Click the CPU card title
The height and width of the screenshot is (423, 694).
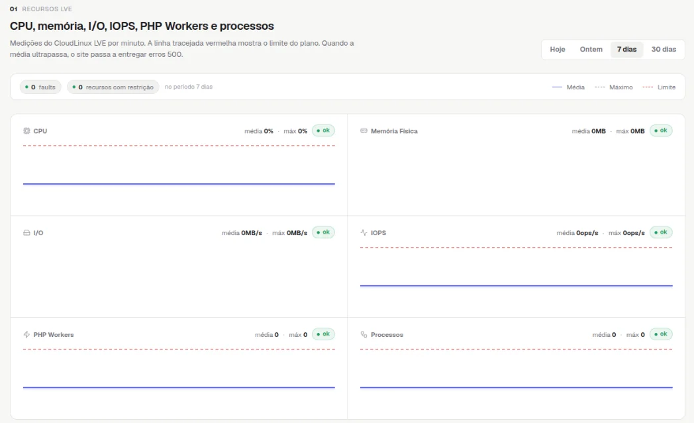(40, 131)
